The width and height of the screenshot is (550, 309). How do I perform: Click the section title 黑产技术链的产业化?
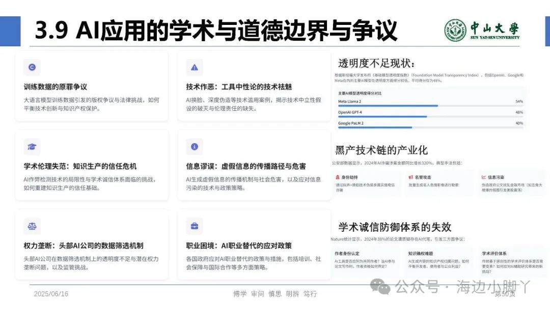pos(381,150)
